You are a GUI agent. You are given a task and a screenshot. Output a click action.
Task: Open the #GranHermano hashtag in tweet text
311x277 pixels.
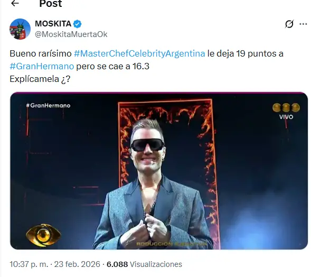click(x=42, y=66)
